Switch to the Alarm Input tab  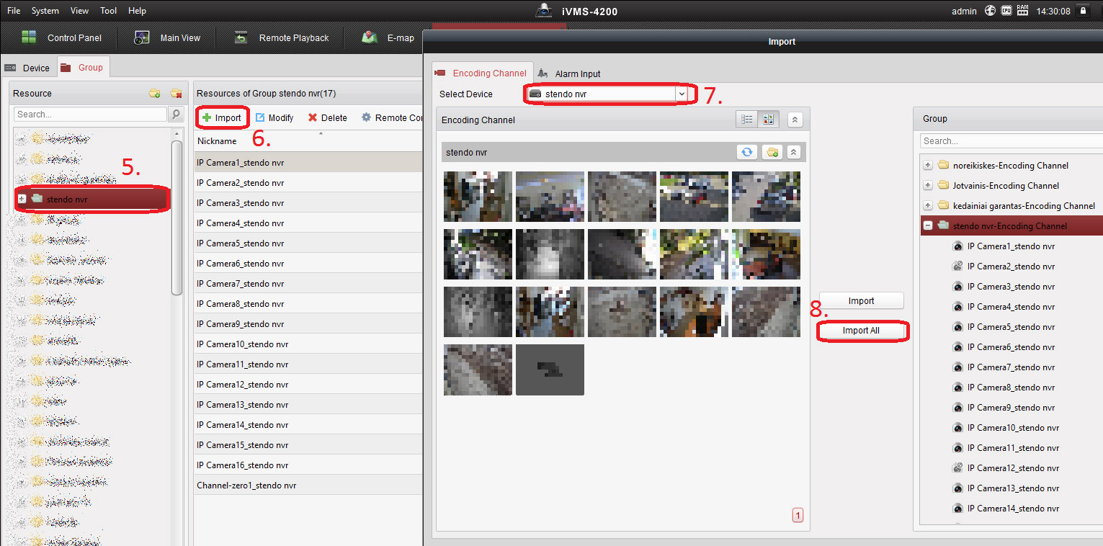pyautogui.click(x=569, y=73)
